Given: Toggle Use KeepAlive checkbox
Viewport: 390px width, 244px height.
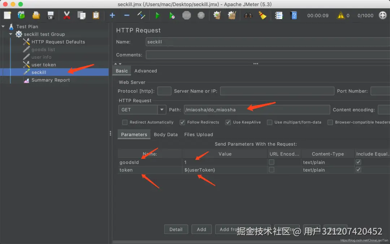Looking at the screenshot, I should 228,122.
